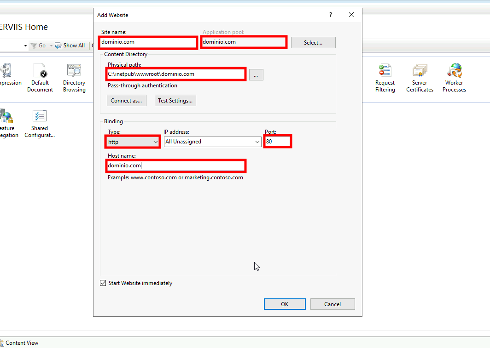Click the Select... application pool button

pos(313,43)
